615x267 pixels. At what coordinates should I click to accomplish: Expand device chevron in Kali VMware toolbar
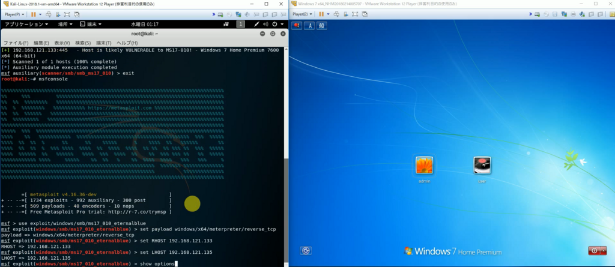(214, 14)
